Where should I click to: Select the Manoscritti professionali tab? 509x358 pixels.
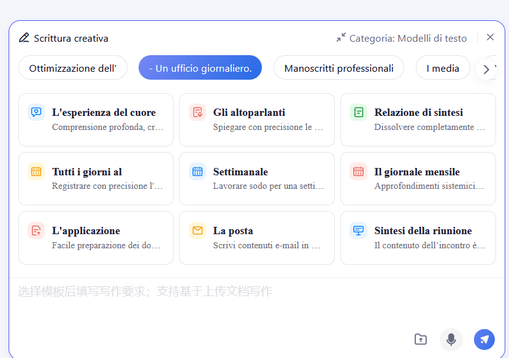coord(339,68)
